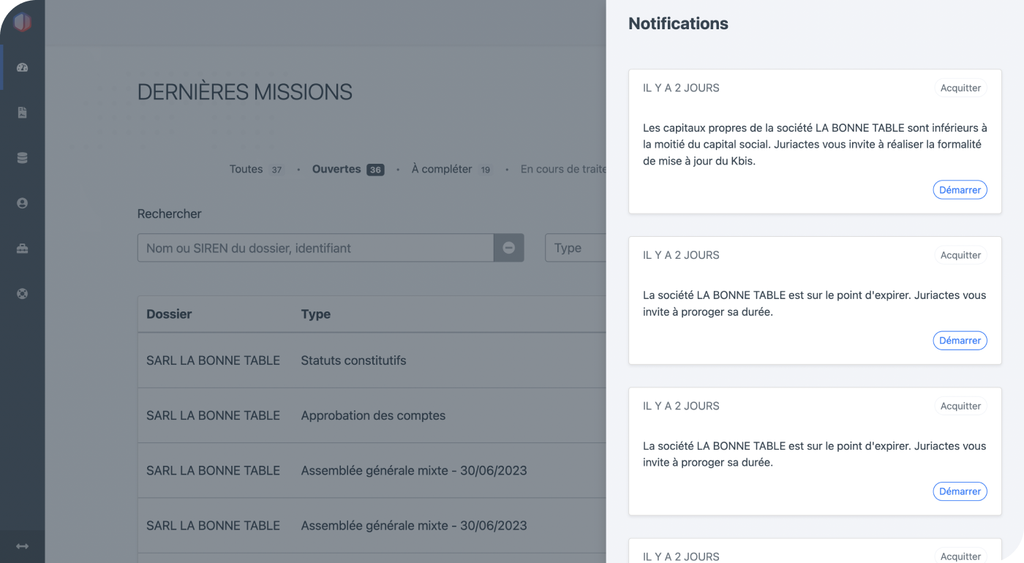1024x563 pixels.
Task: Open the Type filter dropdown
Action: click(x=576, y=248)
